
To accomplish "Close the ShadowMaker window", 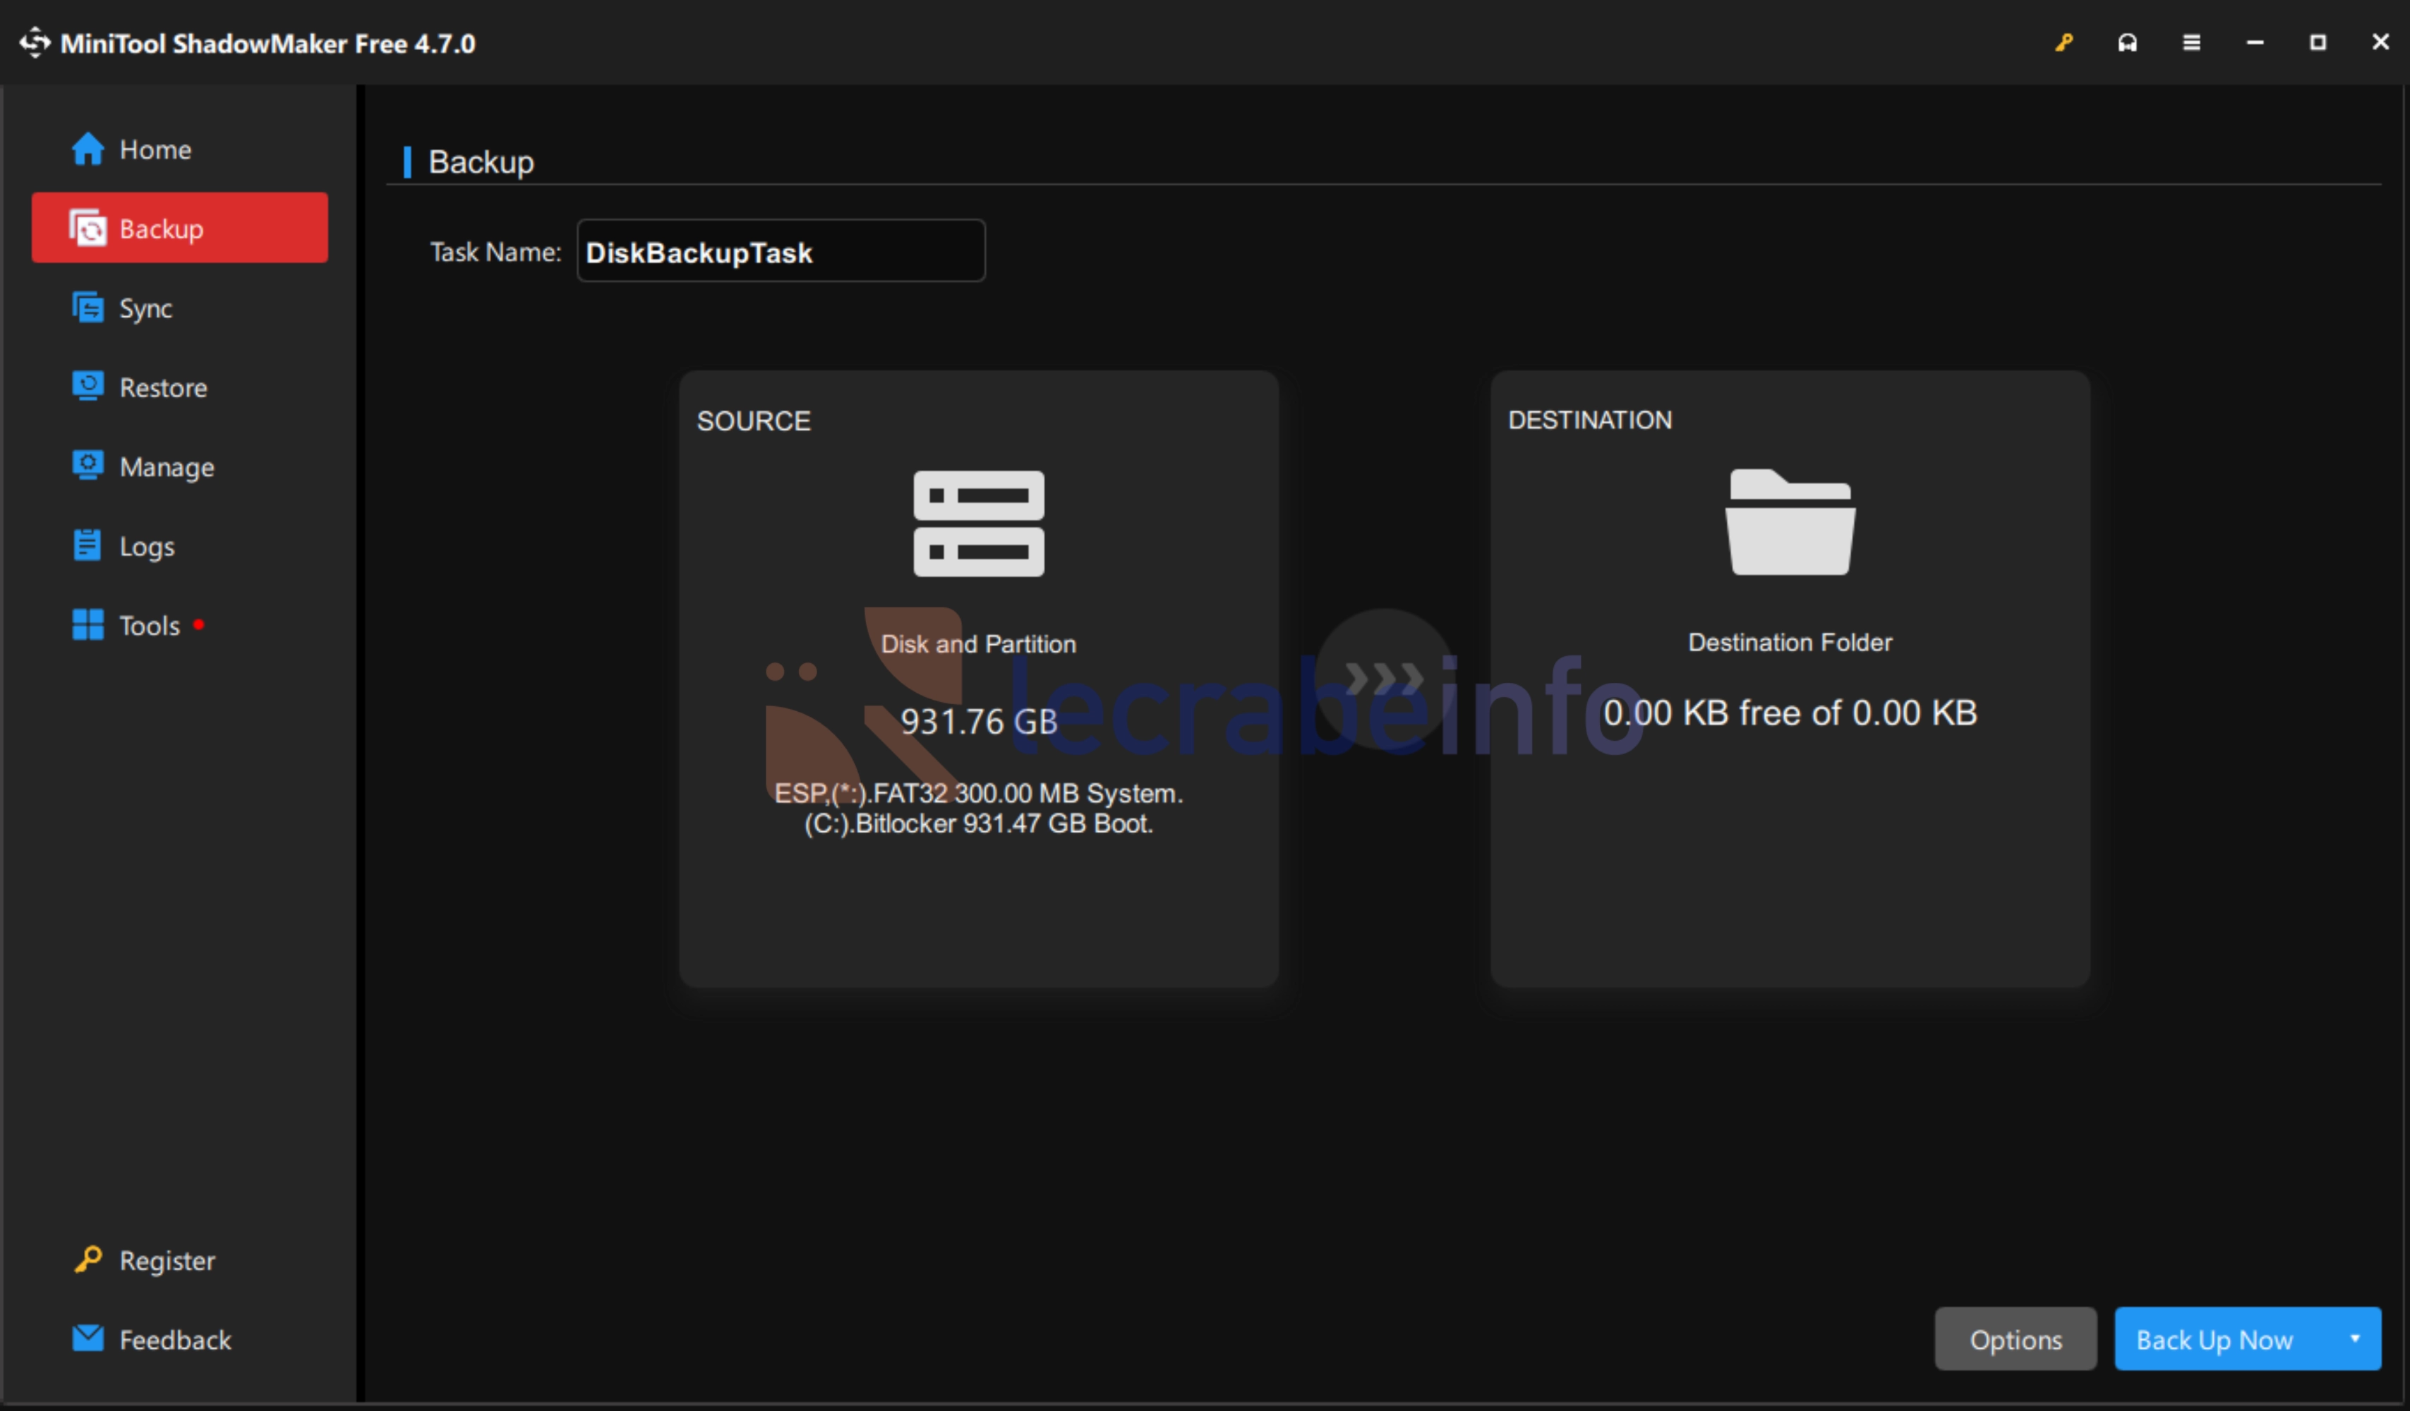I will (2380, 42).
